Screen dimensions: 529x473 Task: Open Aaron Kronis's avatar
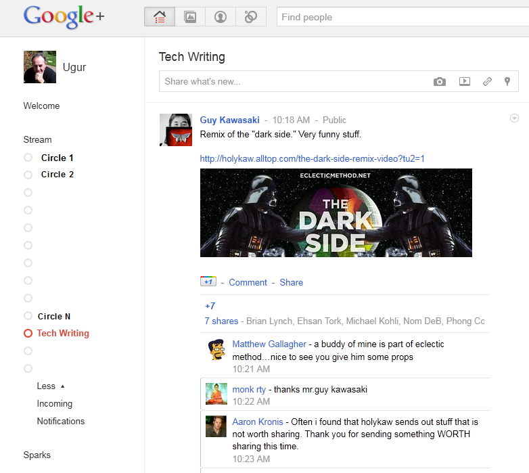[216, 426]
